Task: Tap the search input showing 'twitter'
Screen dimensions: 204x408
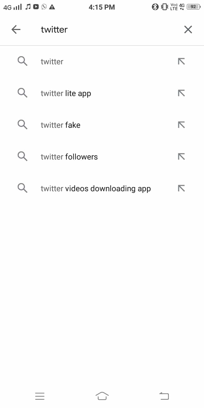Action: click(85, 29)
